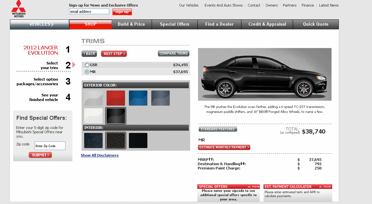Submit the zip code for special offers
Screen dimensions: 372x204
point(40,155)
